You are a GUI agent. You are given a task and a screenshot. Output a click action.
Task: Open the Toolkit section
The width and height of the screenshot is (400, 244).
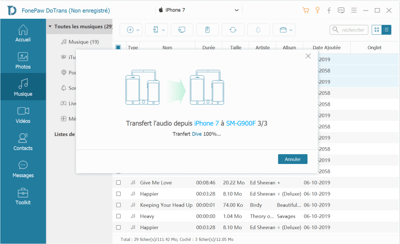pyautogui.click(x=23, y=196)
